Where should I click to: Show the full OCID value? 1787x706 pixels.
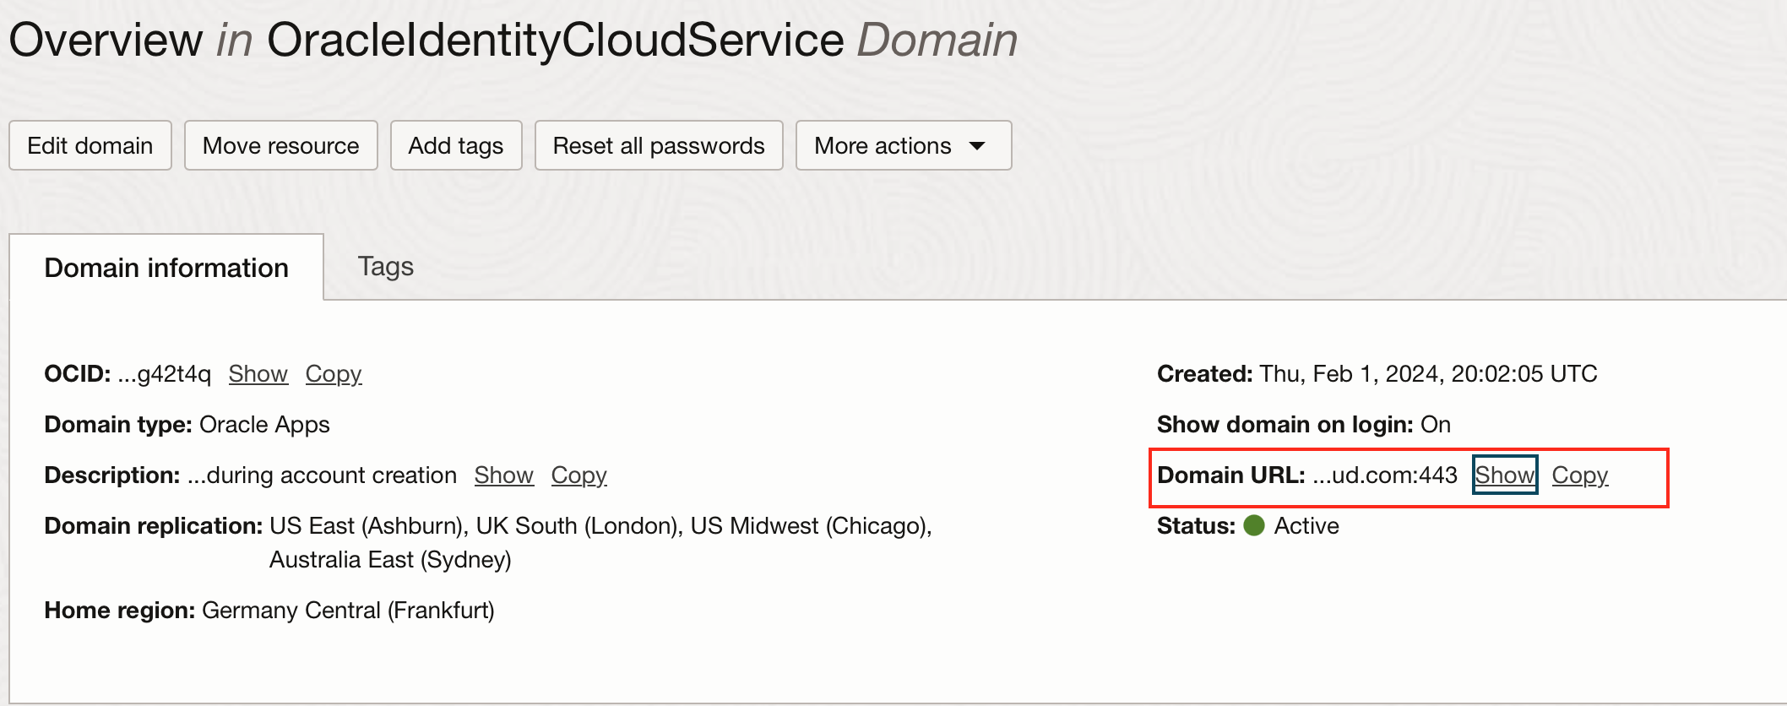point(258,373)
